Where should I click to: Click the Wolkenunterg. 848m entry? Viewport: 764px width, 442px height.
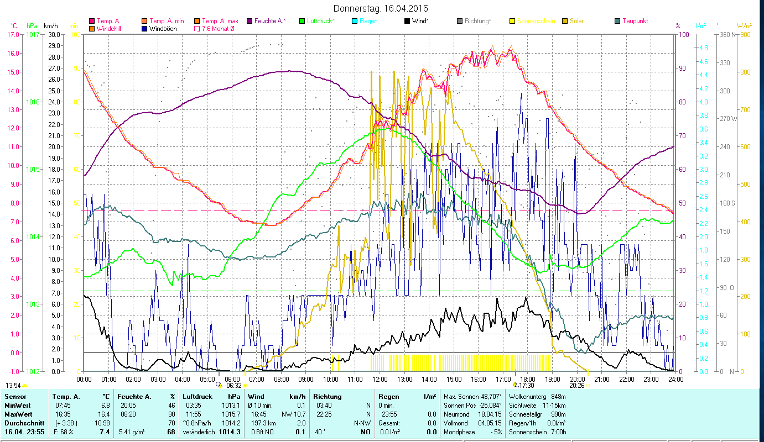[x=537, y=397]
